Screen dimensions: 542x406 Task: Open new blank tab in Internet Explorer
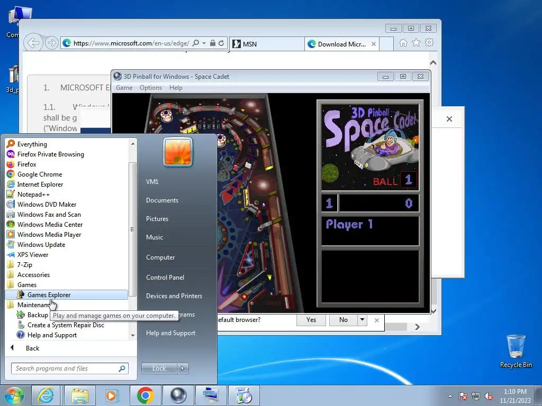(x=386, y=44)
